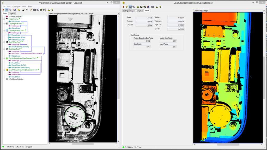Open the Configure menu
Screen dimensions: 267x150
(x=16, y=6)
